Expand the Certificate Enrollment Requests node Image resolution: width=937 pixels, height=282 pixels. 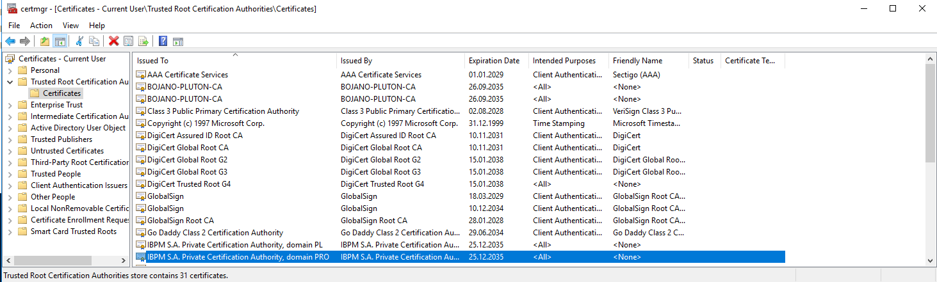10,220
